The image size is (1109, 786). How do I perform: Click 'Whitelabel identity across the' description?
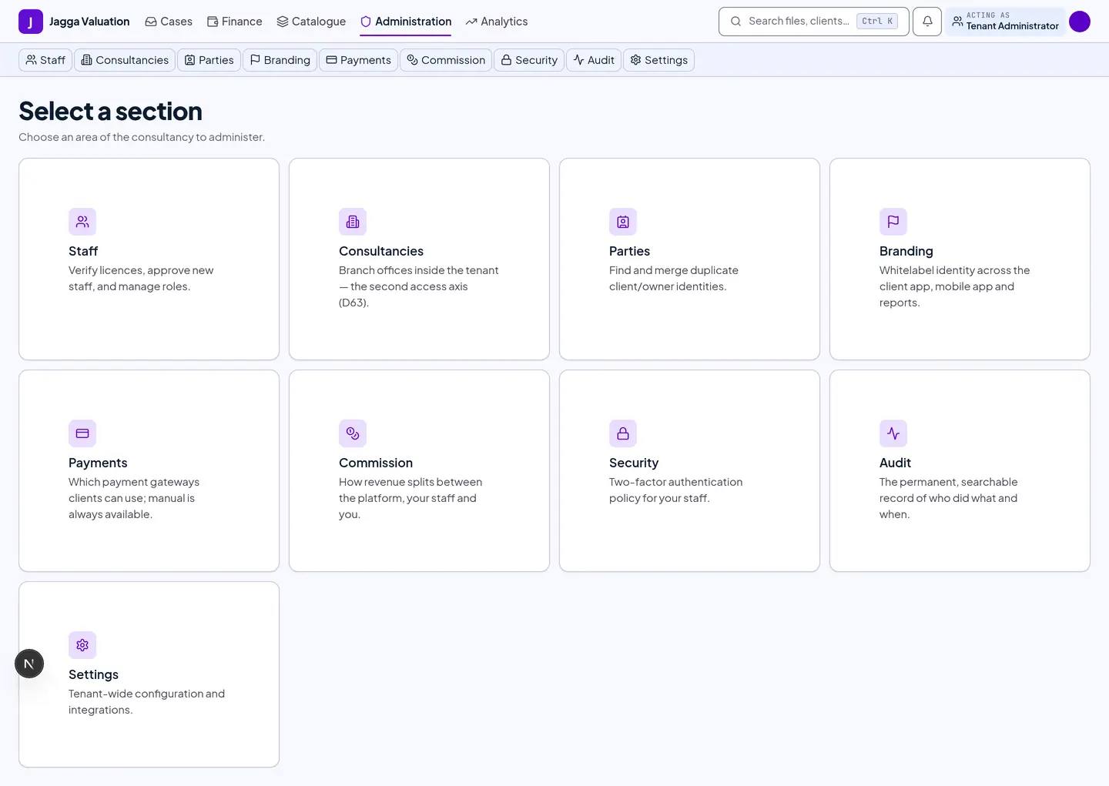pyautogui.click(x=955, y=286)
